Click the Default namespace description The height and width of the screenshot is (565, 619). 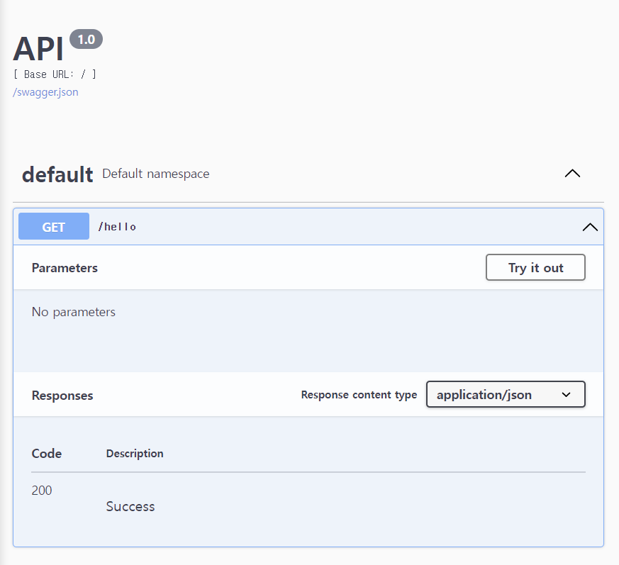coord(155,174)
